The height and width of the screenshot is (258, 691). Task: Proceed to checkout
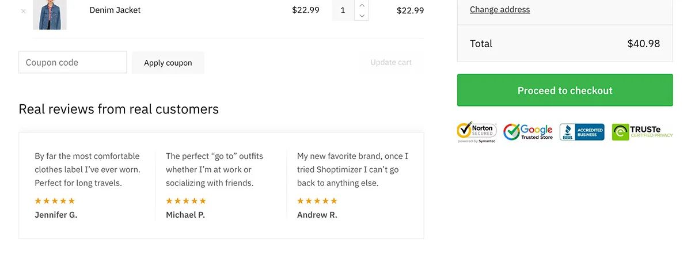tap(564, 90)
